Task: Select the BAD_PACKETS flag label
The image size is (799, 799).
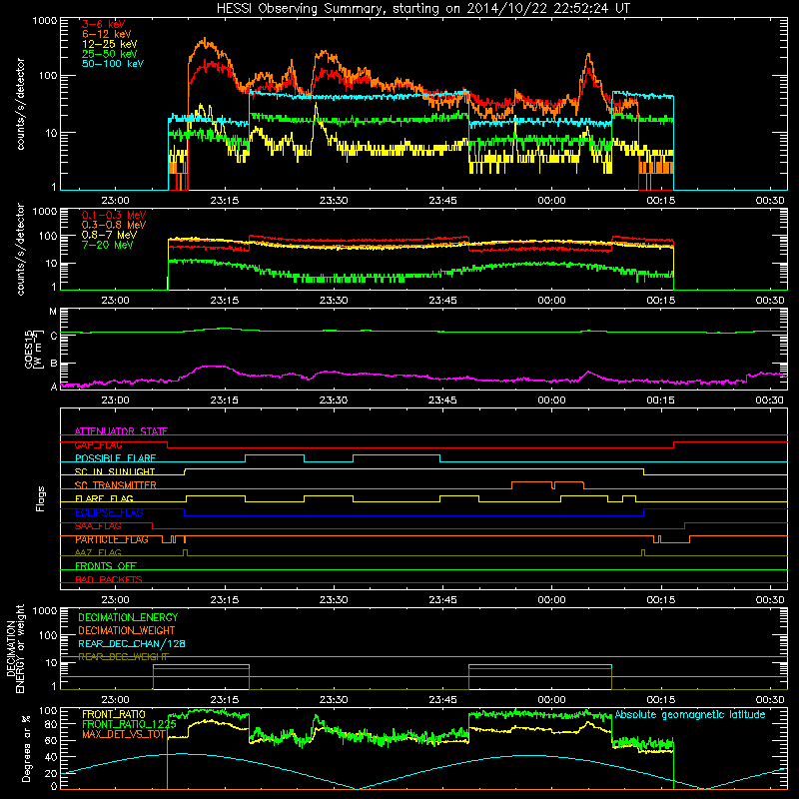Action: [x=109, y=579]
